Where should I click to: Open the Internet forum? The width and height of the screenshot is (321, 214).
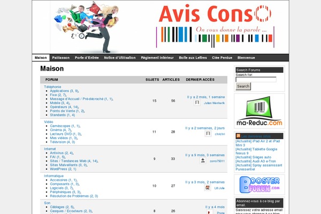(x=50, y=149)
